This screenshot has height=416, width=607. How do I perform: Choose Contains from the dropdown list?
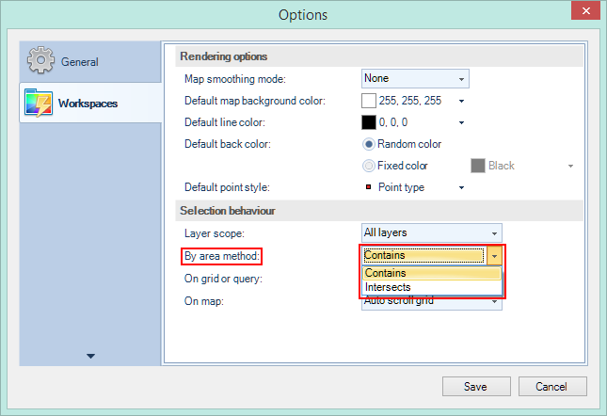[x=386, y=273]
